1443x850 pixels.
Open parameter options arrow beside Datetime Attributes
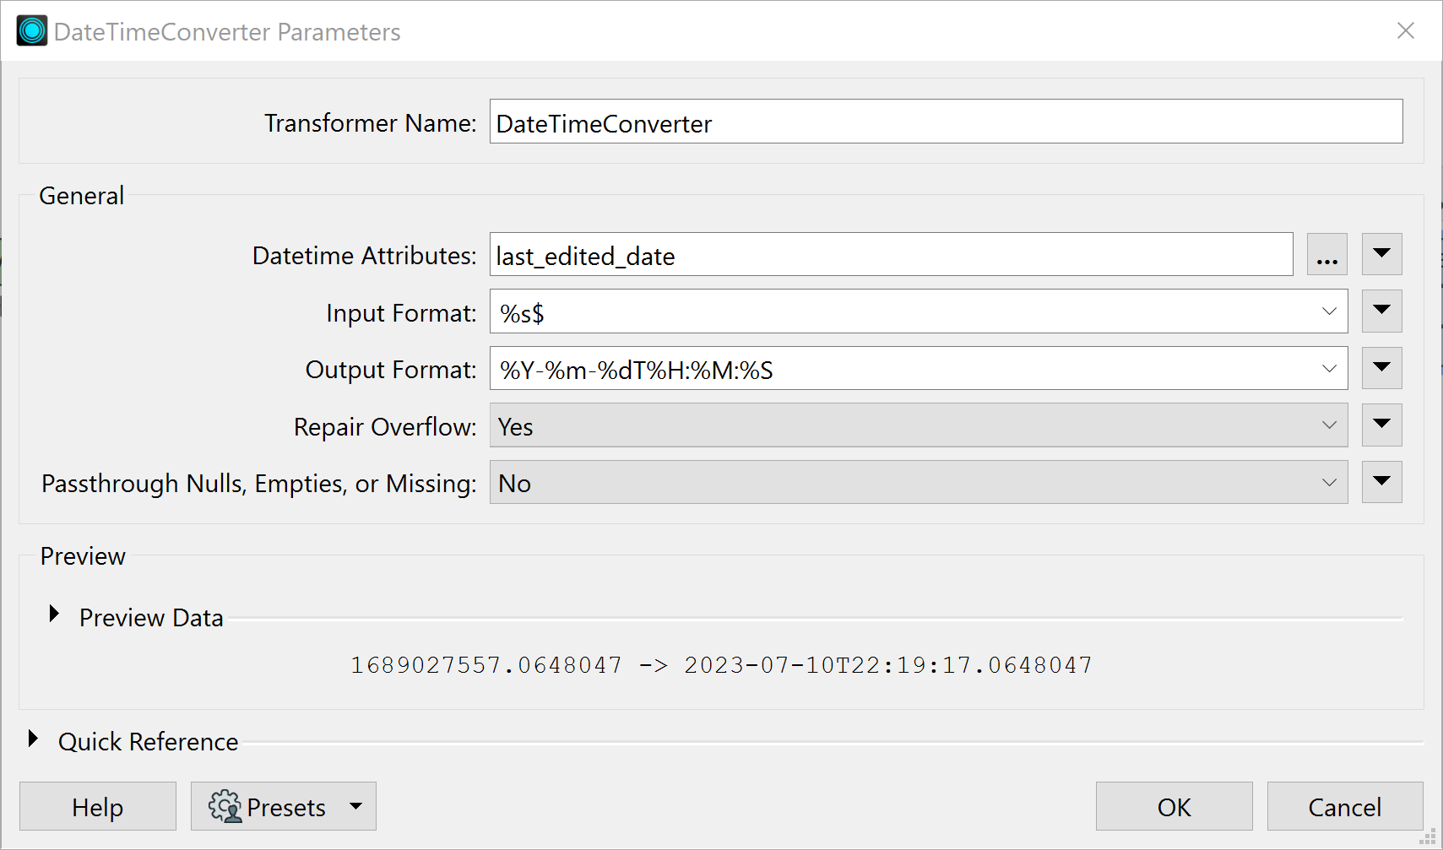1381,254
